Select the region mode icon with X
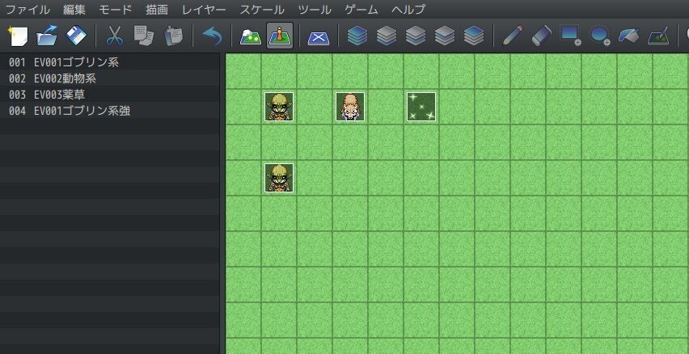The image size is (689, 354). [x=319, y=36]
